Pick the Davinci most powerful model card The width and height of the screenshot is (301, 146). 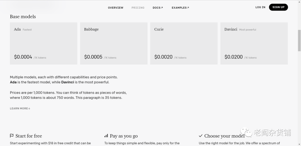(254, 43)
